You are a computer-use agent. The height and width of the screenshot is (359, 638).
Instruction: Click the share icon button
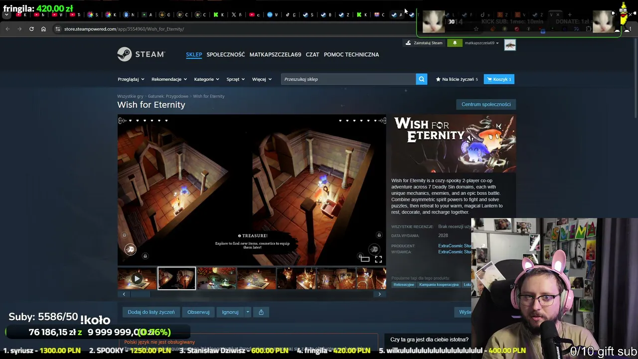[261, 312]
